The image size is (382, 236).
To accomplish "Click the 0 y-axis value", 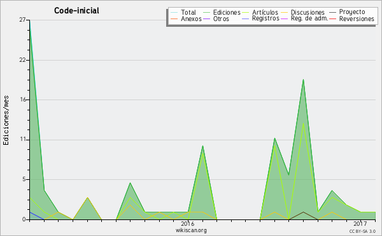I will pyautogui.click(x=24, y=219).
